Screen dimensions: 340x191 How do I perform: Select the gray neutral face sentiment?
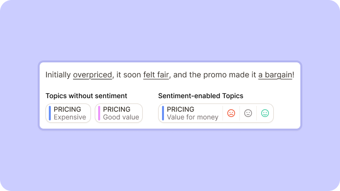coord(248,113)
